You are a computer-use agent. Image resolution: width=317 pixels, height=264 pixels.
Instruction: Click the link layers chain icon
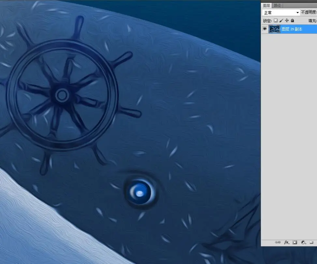pyautogui.click(x=278, y=242)
